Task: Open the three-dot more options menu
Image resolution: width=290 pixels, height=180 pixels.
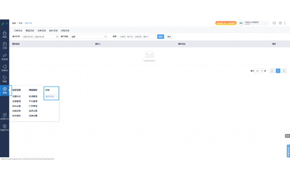Action: pos(285,23)
